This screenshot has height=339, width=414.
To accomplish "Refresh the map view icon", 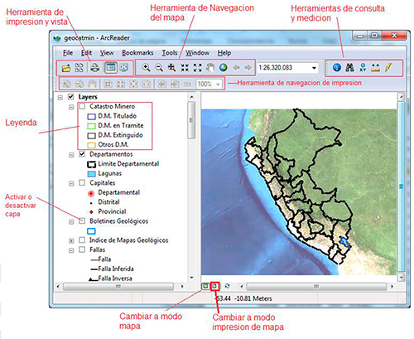I will (x=227, y=286).
